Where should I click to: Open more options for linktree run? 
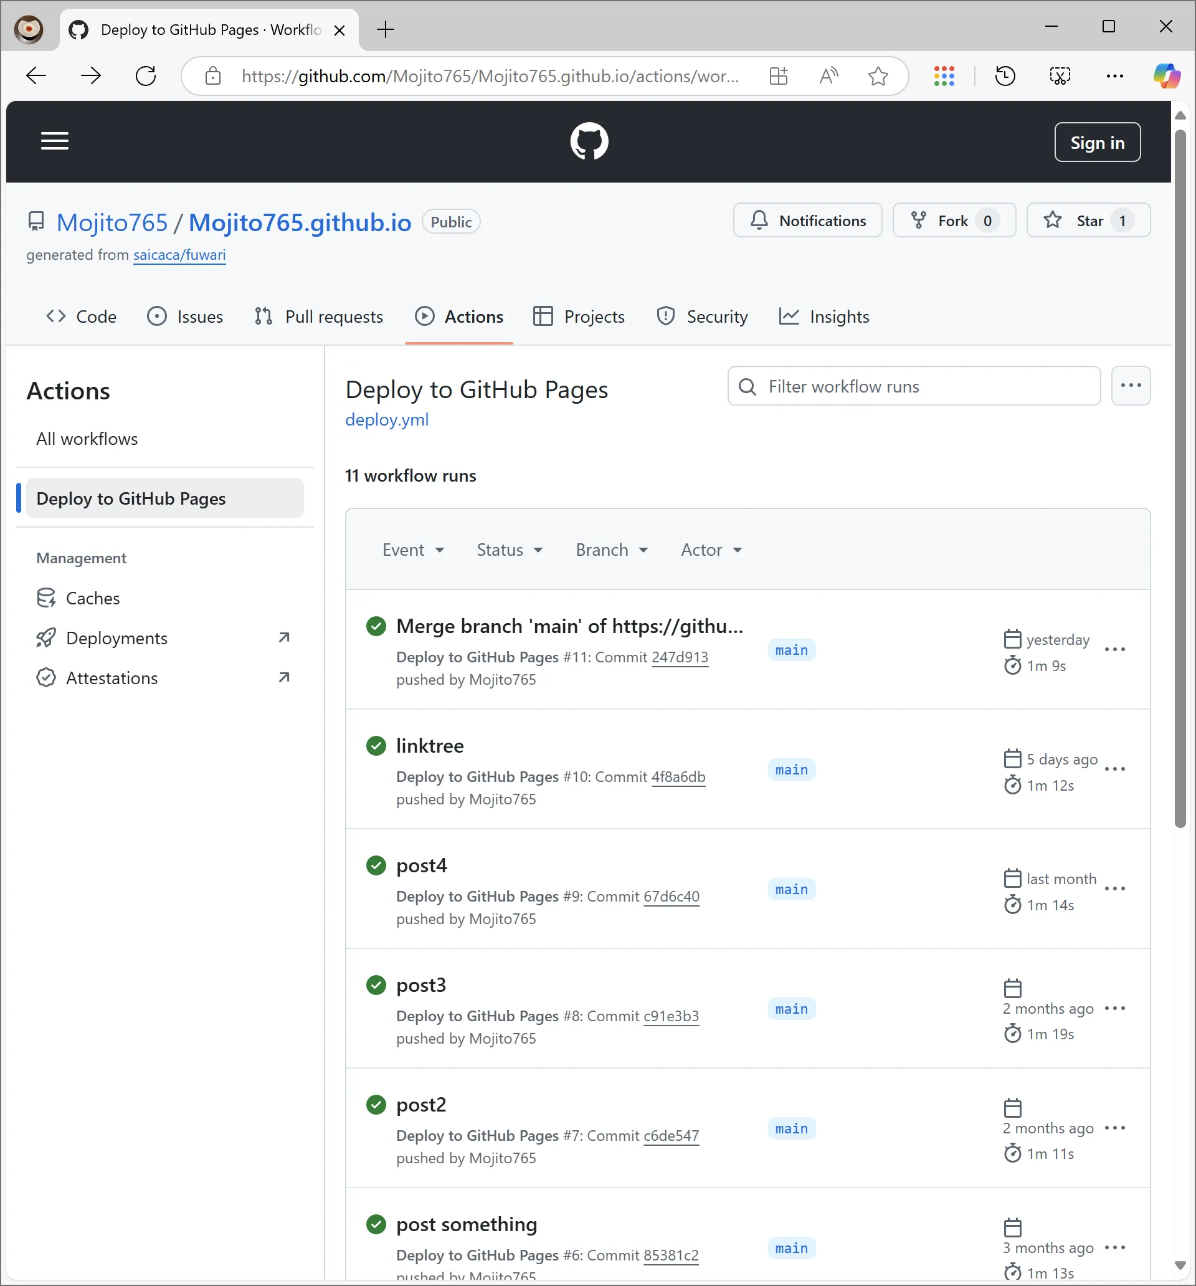point(1114,769)
